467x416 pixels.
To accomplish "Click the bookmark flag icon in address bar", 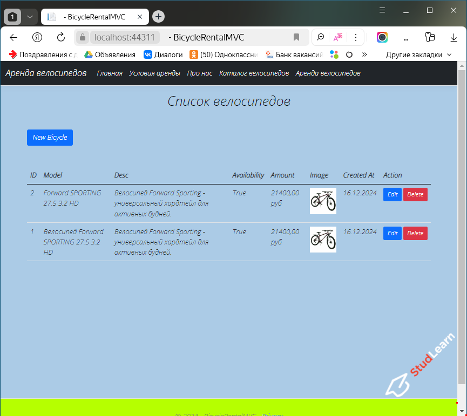I will pos(296,38).
